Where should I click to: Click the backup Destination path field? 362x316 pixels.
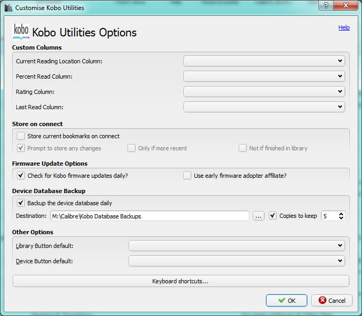pos(150,216)
